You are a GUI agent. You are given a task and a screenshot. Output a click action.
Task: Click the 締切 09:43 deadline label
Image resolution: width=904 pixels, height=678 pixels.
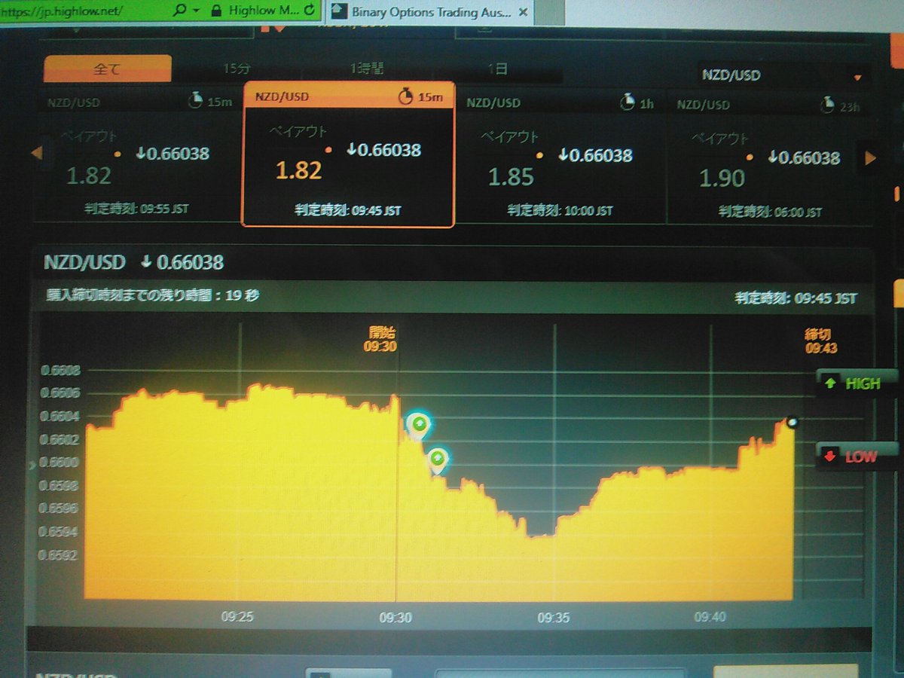820,341
